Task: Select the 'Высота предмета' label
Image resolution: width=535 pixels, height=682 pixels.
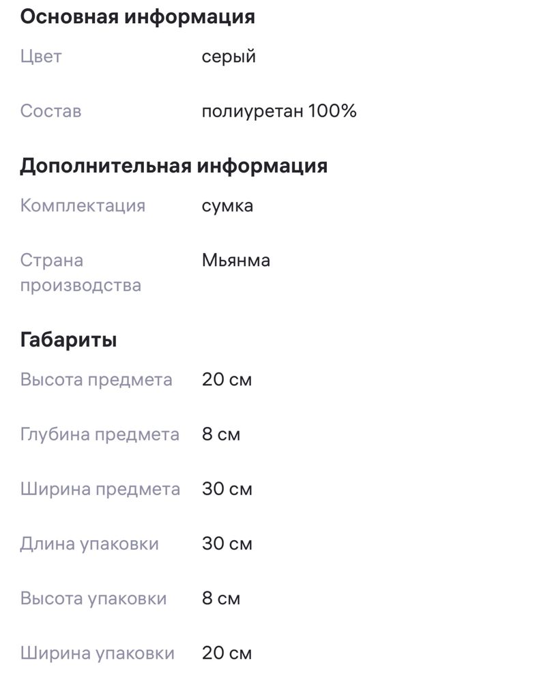Action: 96,380
